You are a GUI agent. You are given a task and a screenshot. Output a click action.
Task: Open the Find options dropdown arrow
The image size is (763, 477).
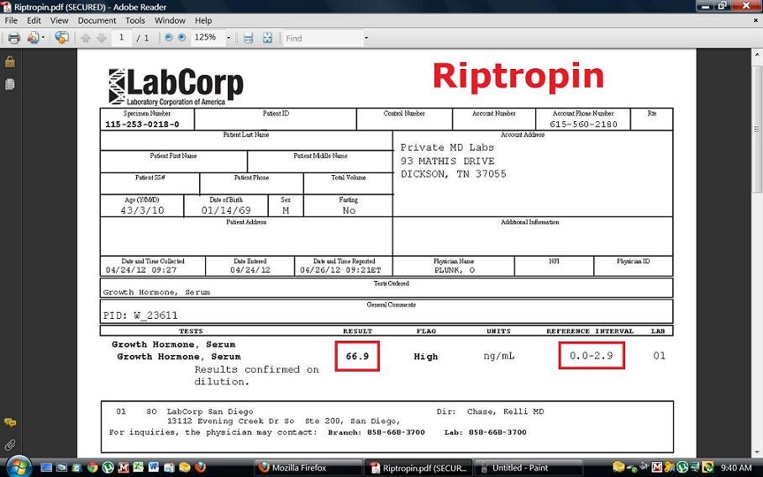coord(366,38)
